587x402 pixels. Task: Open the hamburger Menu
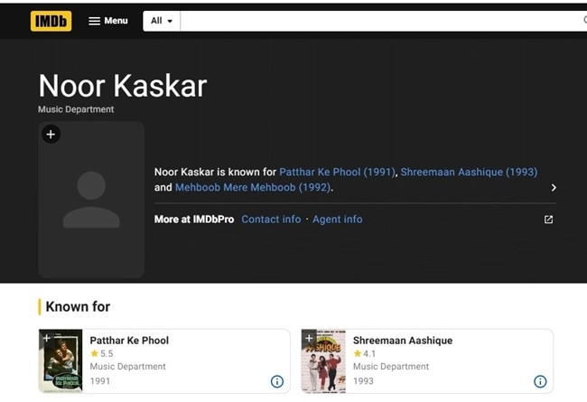[107, 21]
